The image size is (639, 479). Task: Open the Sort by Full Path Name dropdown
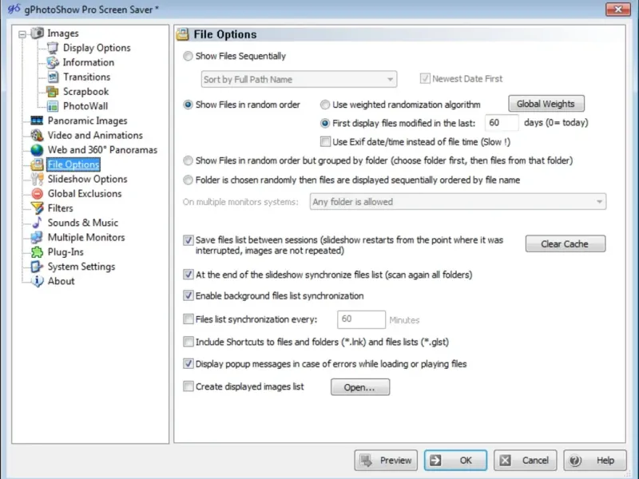pos(299,79)
